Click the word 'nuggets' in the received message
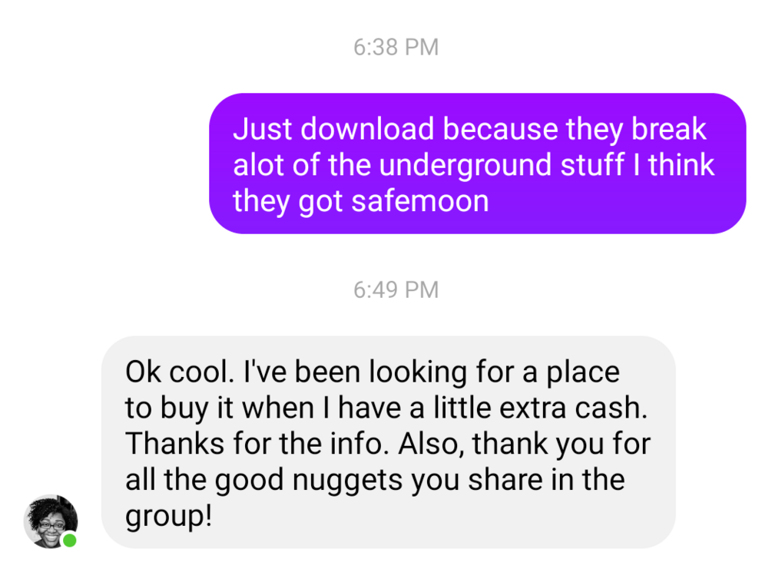The width and height of the screenshot is (772, 572). point(347,481)
